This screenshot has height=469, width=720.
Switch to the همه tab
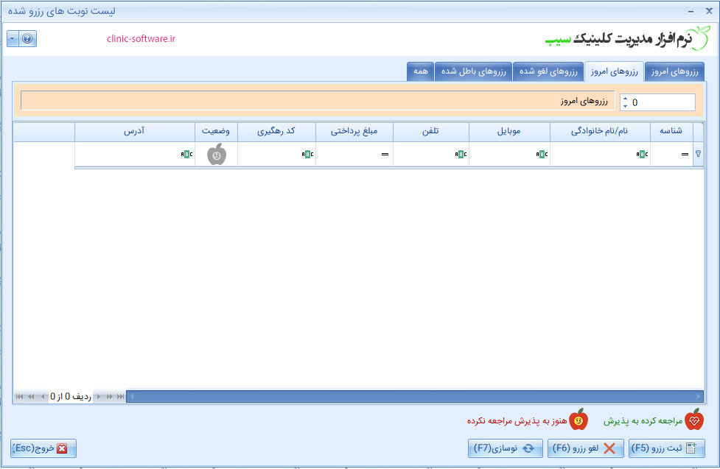click(420, 71)
